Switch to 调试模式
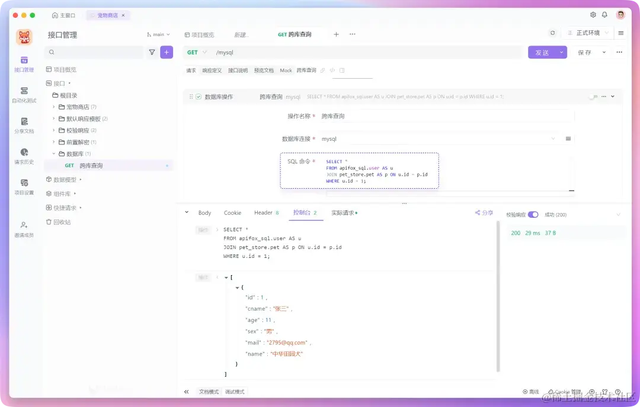 pos(235,392)
